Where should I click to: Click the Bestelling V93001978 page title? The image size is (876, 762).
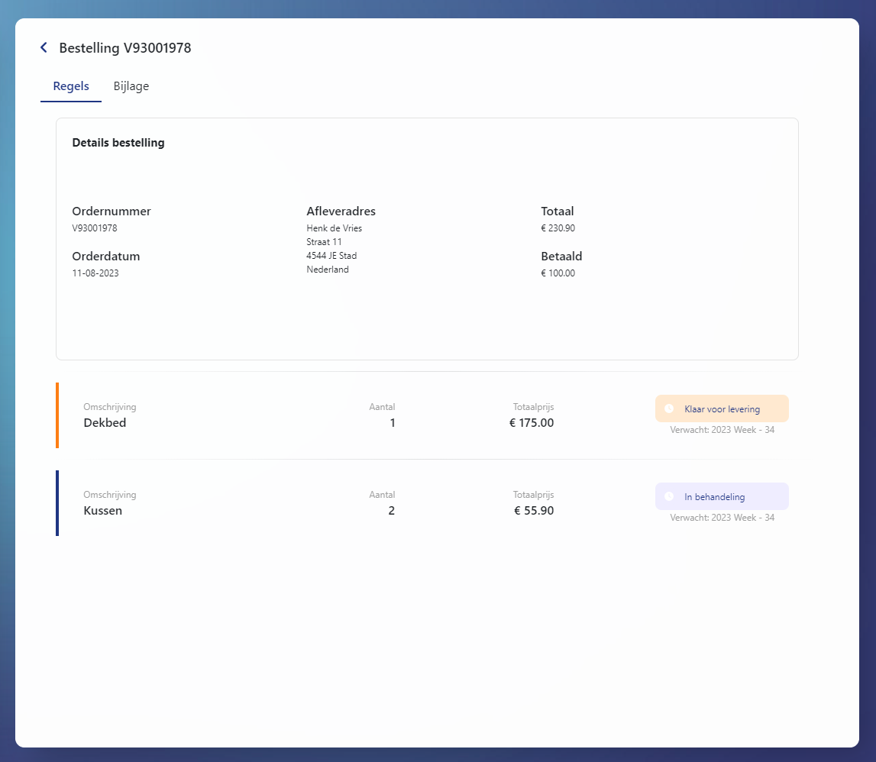coord(125,48)
